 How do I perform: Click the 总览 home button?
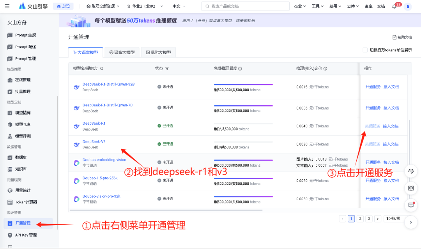point(64,6)
